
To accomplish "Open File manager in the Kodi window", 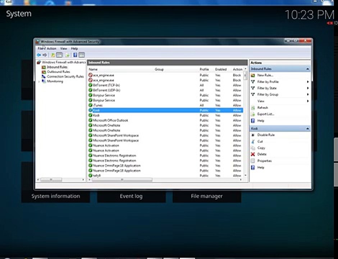I will point(207,196).
